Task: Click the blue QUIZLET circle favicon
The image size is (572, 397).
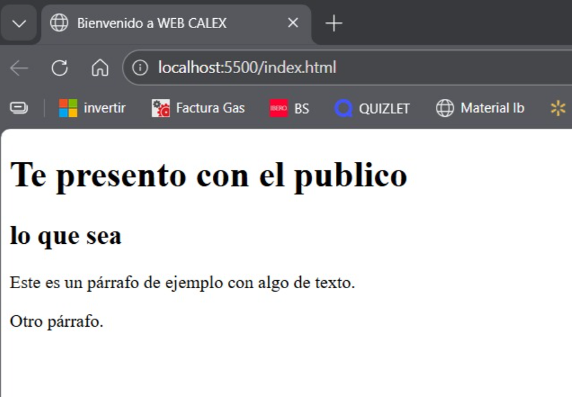Action: pyautogui.click(x=342, y=108)
